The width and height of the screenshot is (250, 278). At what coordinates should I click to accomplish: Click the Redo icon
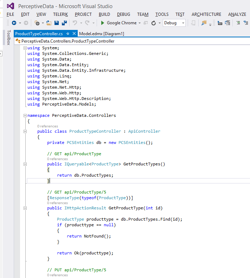pos(87,23)
